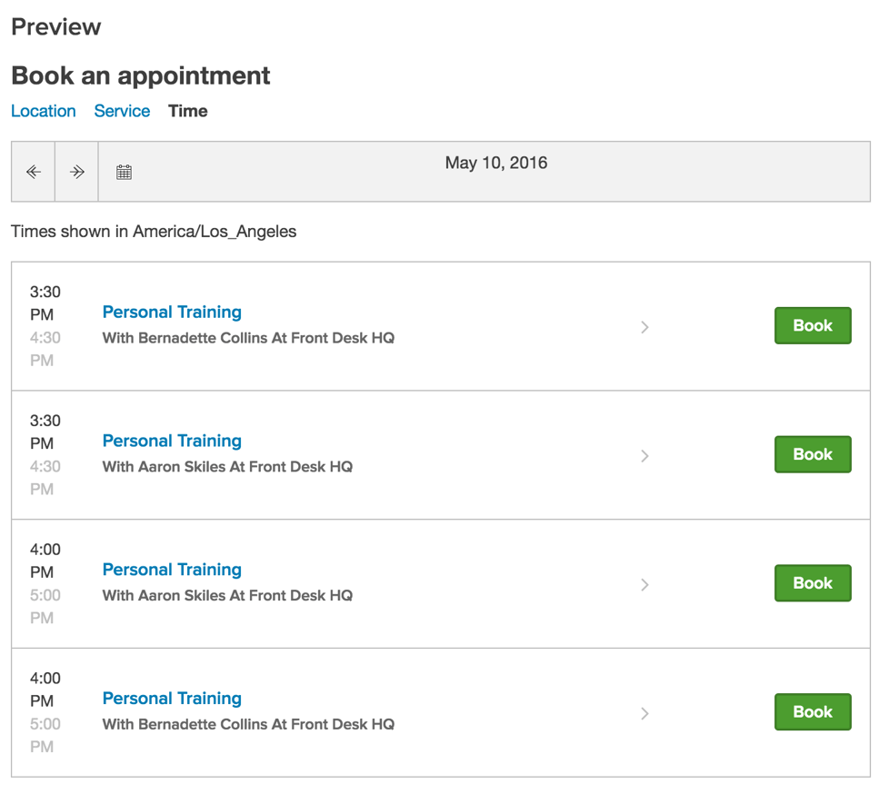Open Personal Training link for 3:30 Aaron slot
The height and width of the screenshot is (804, 889).
pos(172,441)
